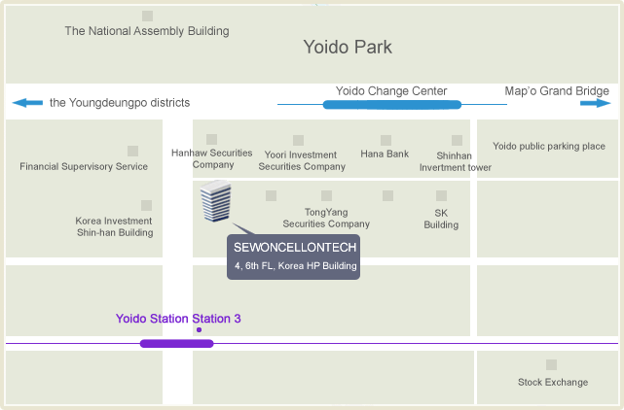
Task: Click the Hanhaw Securities Company marker square
Action: (211, 140)
